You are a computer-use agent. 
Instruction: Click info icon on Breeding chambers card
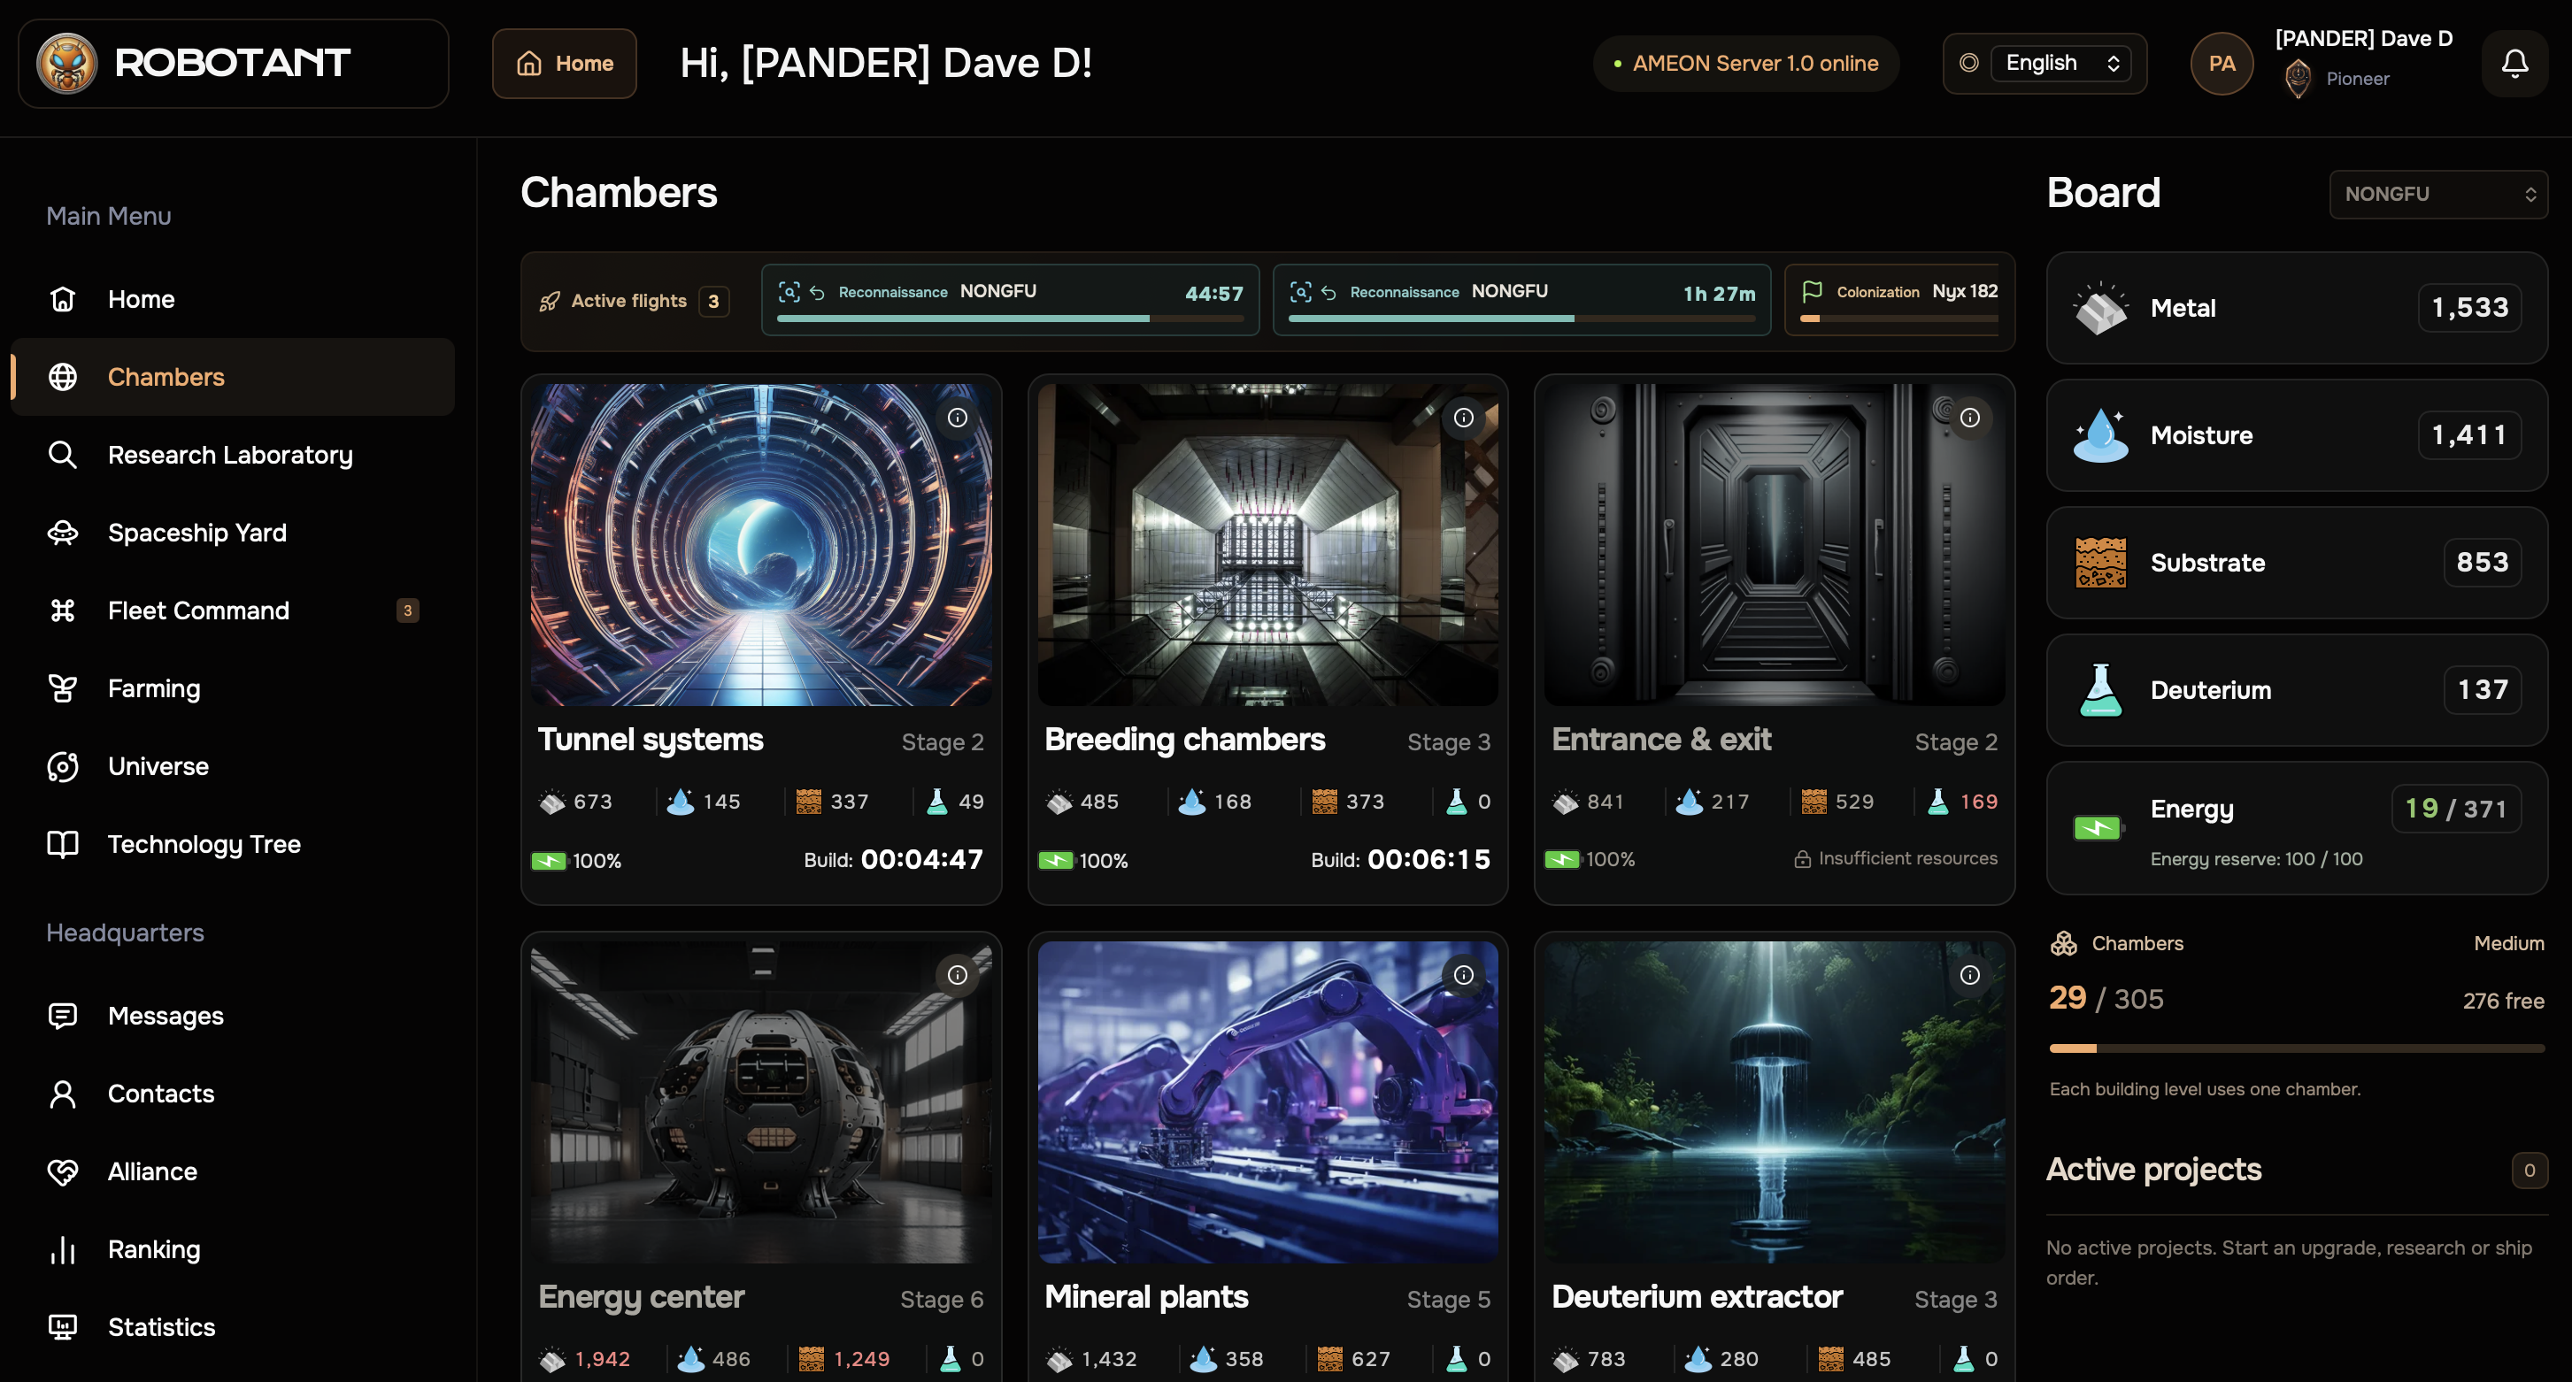[x=1463, y=417]
